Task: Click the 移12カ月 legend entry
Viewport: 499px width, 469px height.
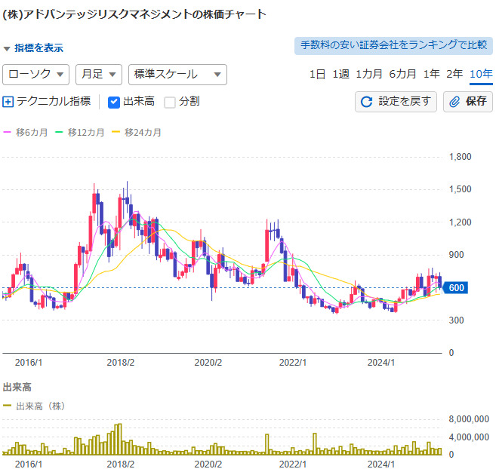Action: tap(79, 132)
